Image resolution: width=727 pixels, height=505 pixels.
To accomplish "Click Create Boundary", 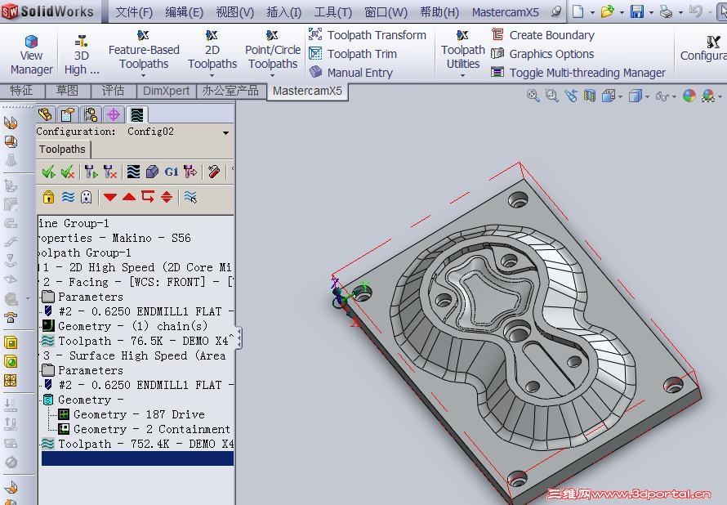I will [542, 35].
